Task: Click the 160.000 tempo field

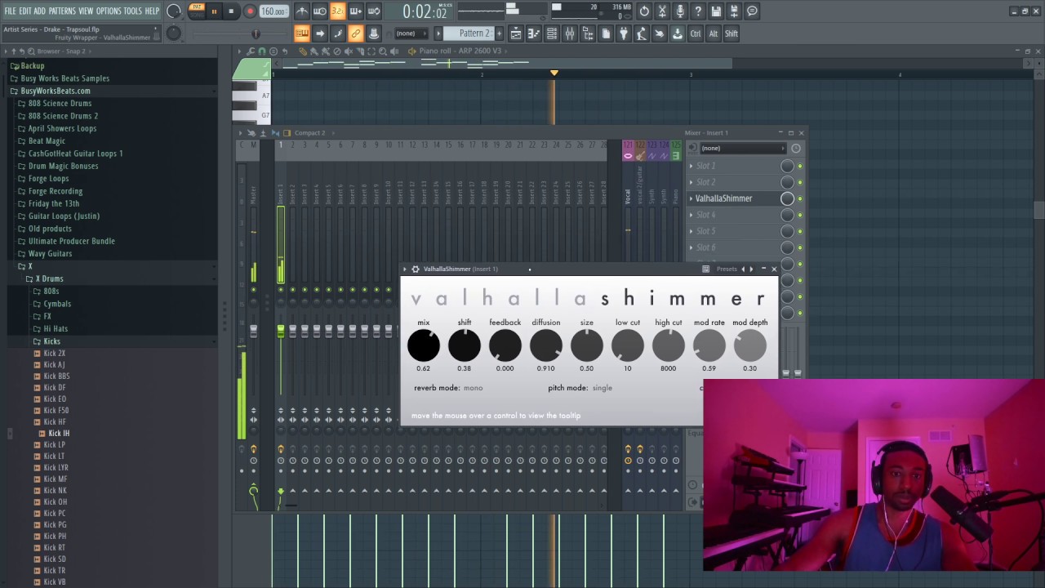Action: 273,11
